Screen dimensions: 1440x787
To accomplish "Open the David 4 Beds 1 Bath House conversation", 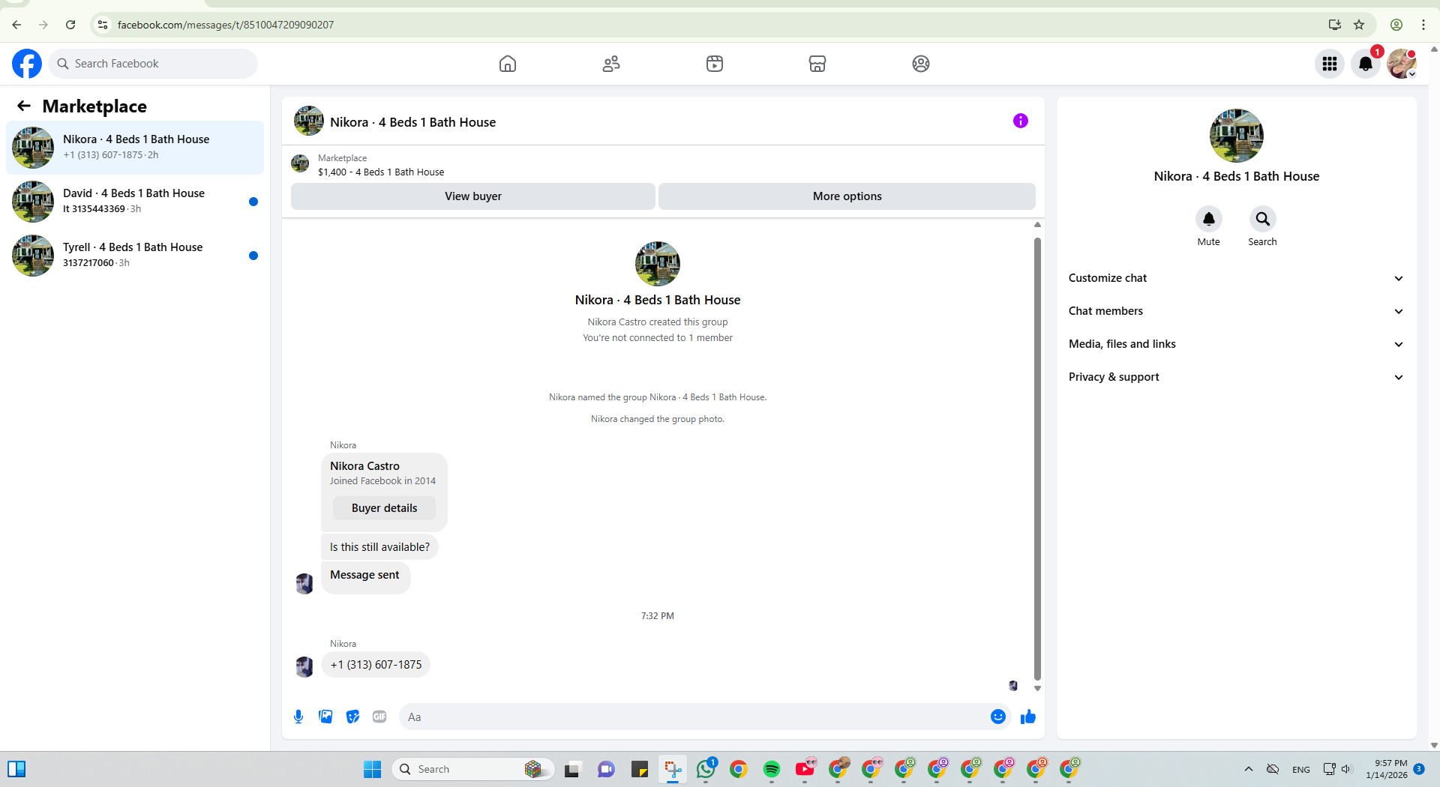I will (x=135, y=202).
